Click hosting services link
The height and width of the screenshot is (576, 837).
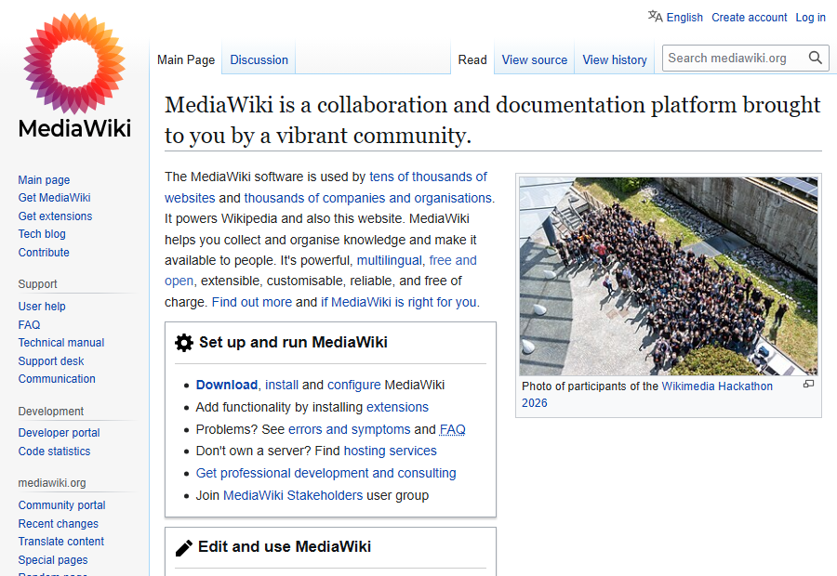click(x=391, y=452)
